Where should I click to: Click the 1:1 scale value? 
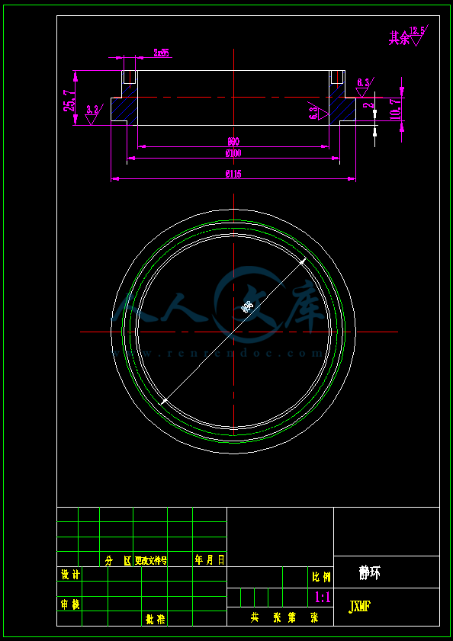(323, 598)
